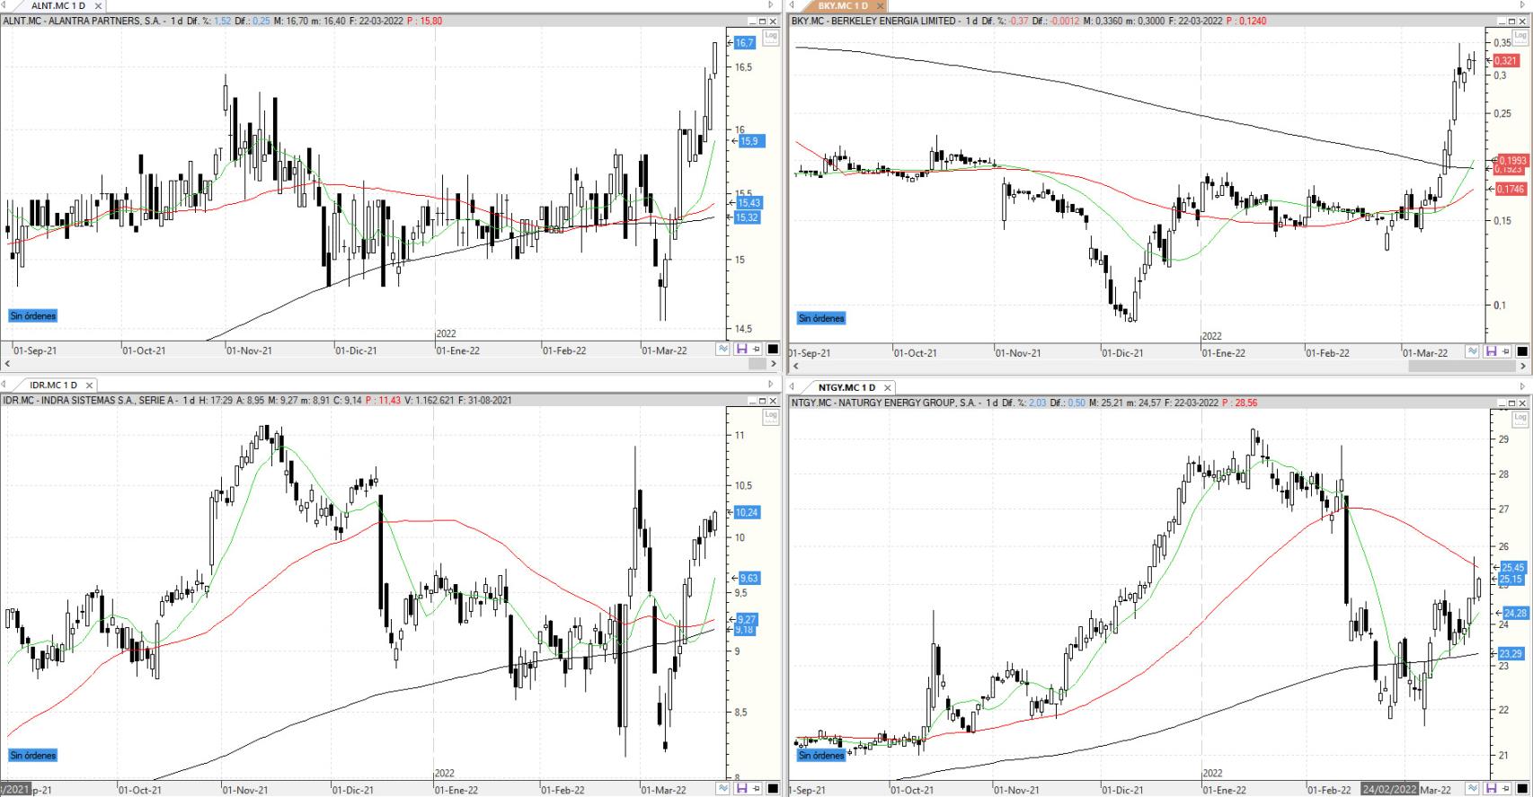
Task: Click the 0,321 price label on BKY.MC
Action: (1505, 60)
